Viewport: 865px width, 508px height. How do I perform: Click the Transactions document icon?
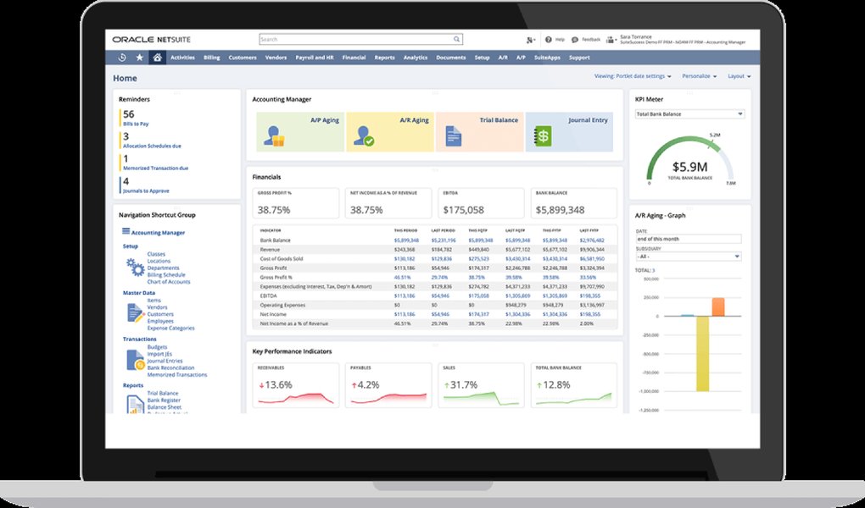135,360
